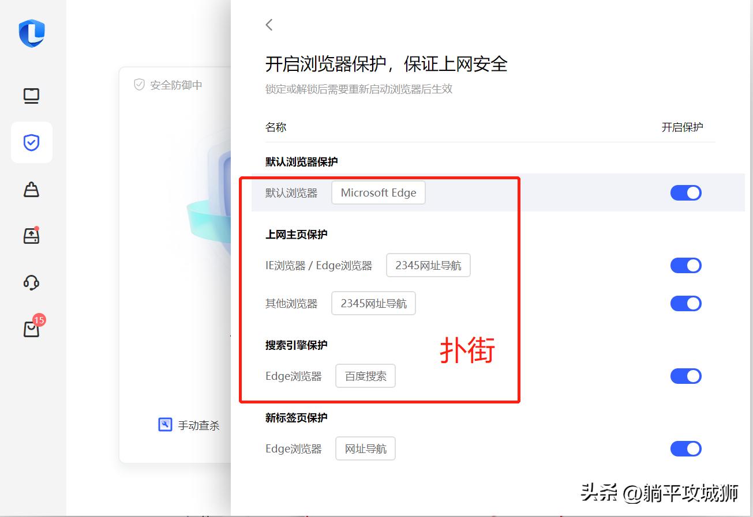Select the shield security icon in the sidebar
This screenshot has height=517, width=753.
point(31,142)
